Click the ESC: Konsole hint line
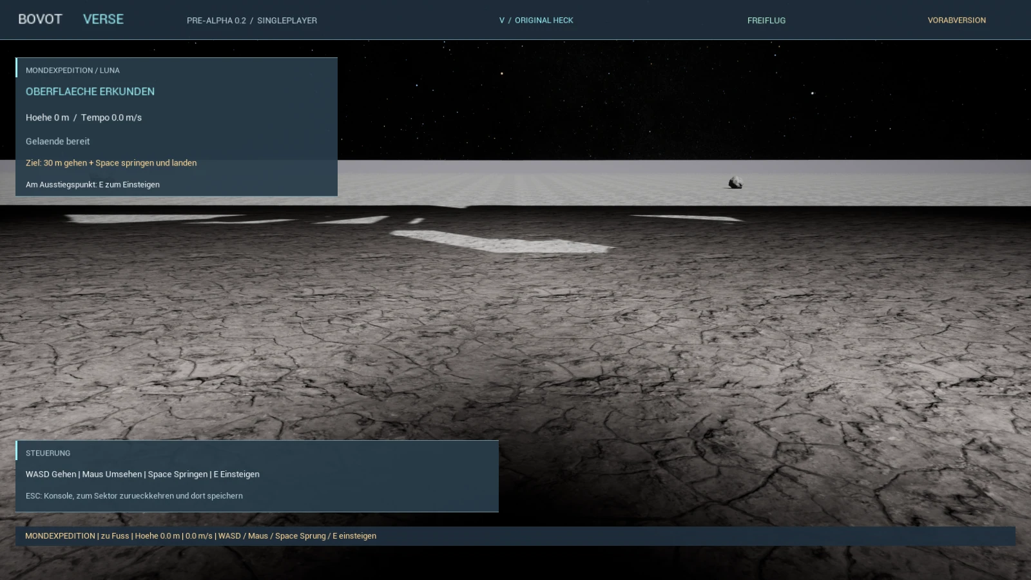 pyautogui.click(x=134, y=496)
